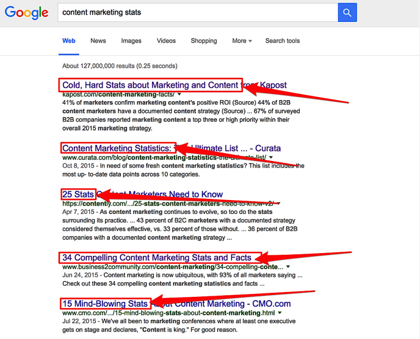Open the Kapost Cold, Hard Stats result
Viewport: 420px width, 339px height.
(174, 85)
